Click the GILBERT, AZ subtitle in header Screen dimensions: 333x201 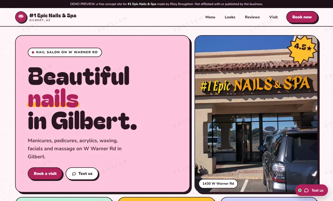tap(40, 20)
